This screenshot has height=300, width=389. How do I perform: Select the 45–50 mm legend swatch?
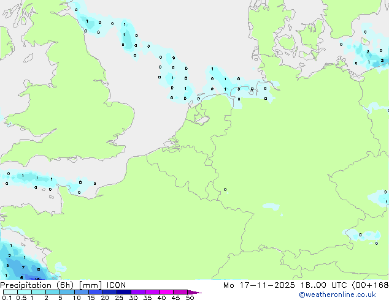tap(180, 292)
